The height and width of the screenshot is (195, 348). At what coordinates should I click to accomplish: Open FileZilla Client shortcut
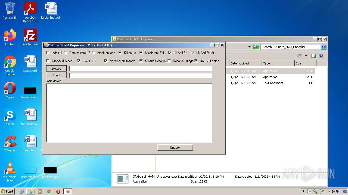coord(30,37)
